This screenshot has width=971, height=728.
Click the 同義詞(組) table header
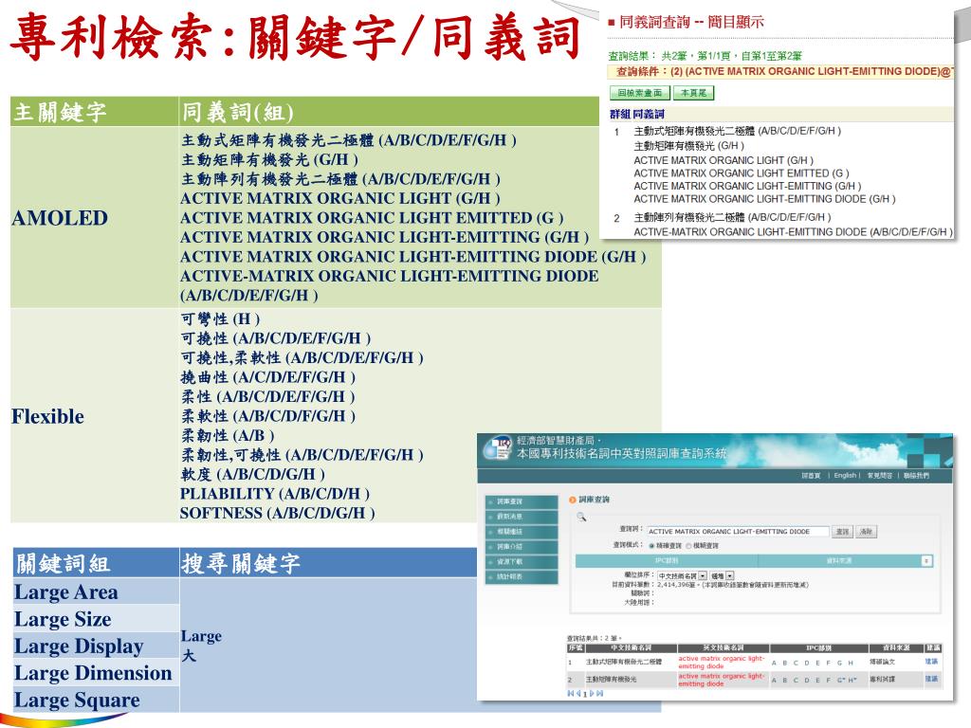click(x=389, y=112)
